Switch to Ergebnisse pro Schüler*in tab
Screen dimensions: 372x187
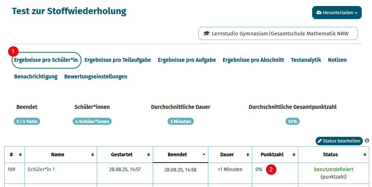point(46,60)
